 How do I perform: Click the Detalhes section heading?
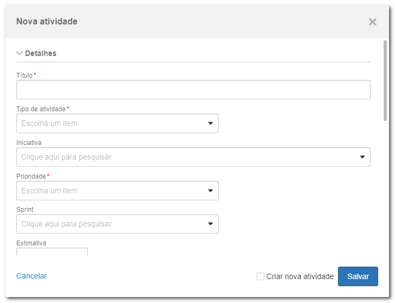tap(41, 53)
